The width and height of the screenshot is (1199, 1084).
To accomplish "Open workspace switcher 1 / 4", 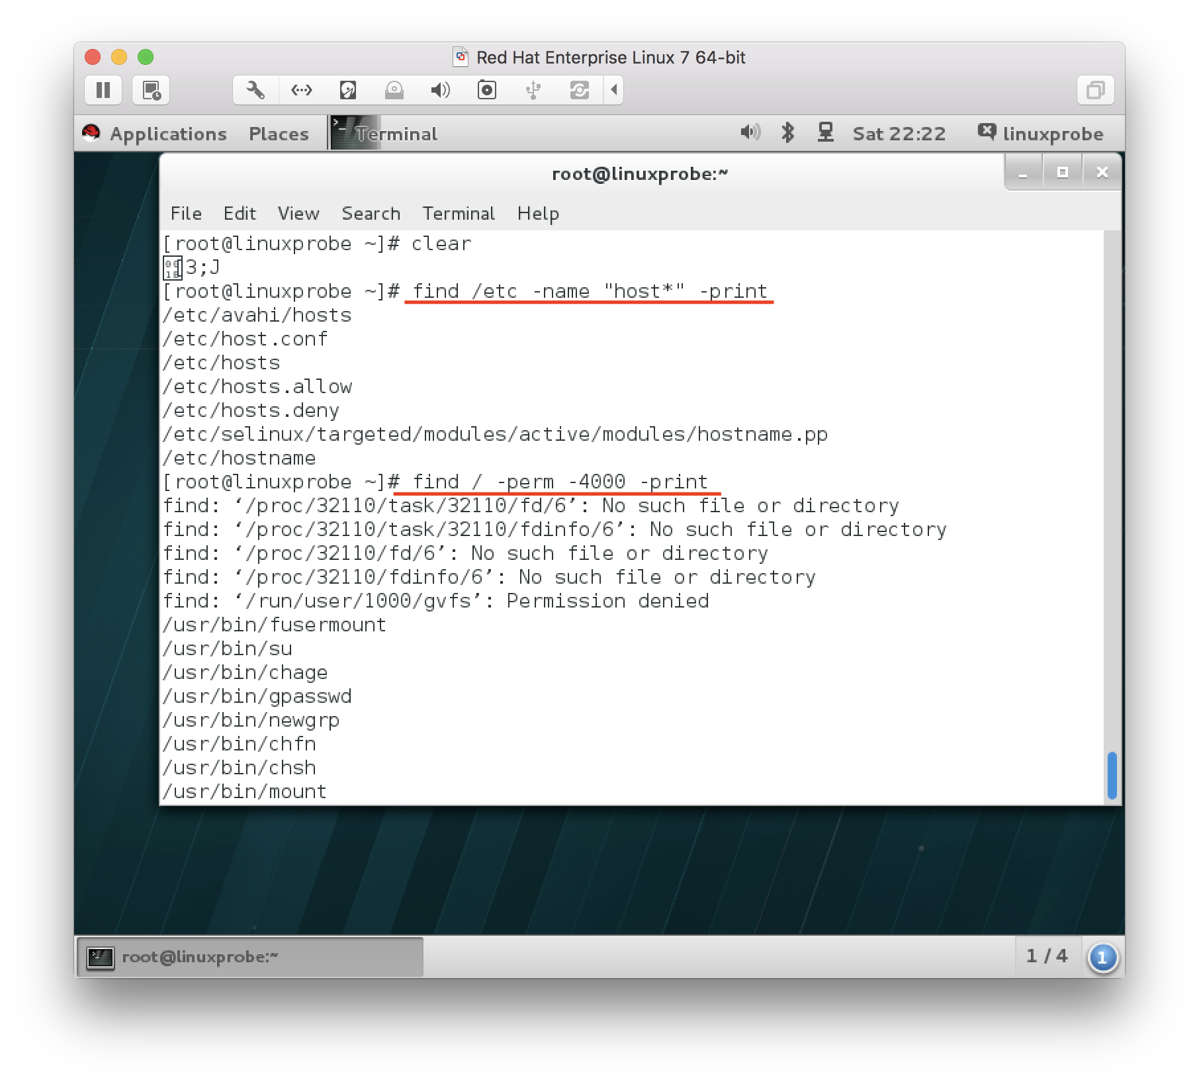I will pos(1047,956).
